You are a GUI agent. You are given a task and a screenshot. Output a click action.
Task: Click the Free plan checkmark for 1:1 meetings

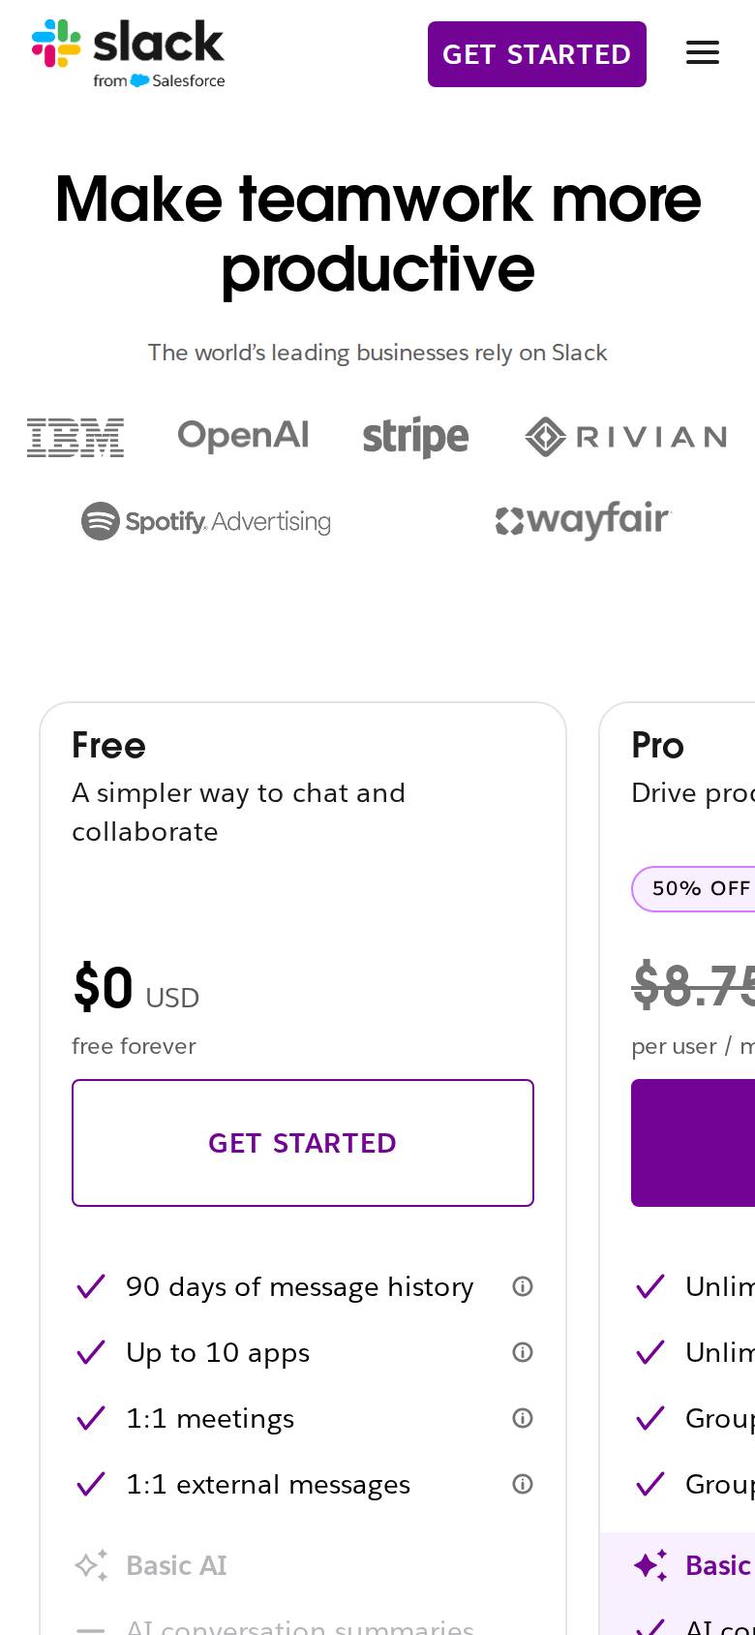pyautogui.click(x=91, y=1418)
